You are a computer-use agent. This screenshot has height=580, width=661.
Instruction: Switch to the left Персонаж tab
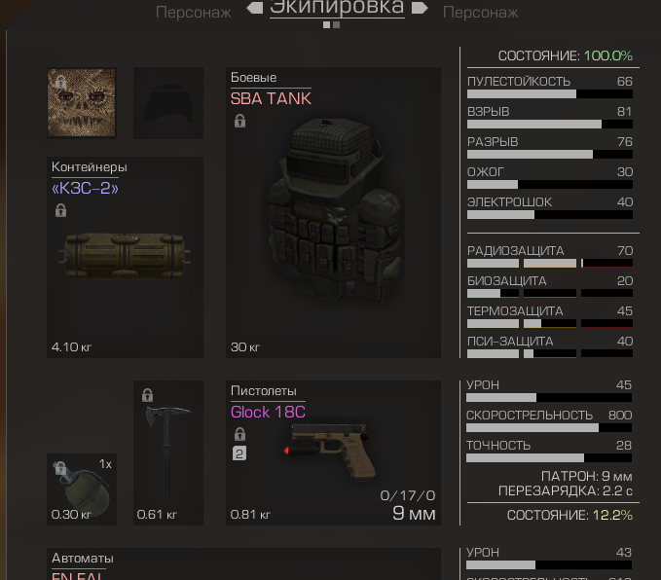coord(194,13)
